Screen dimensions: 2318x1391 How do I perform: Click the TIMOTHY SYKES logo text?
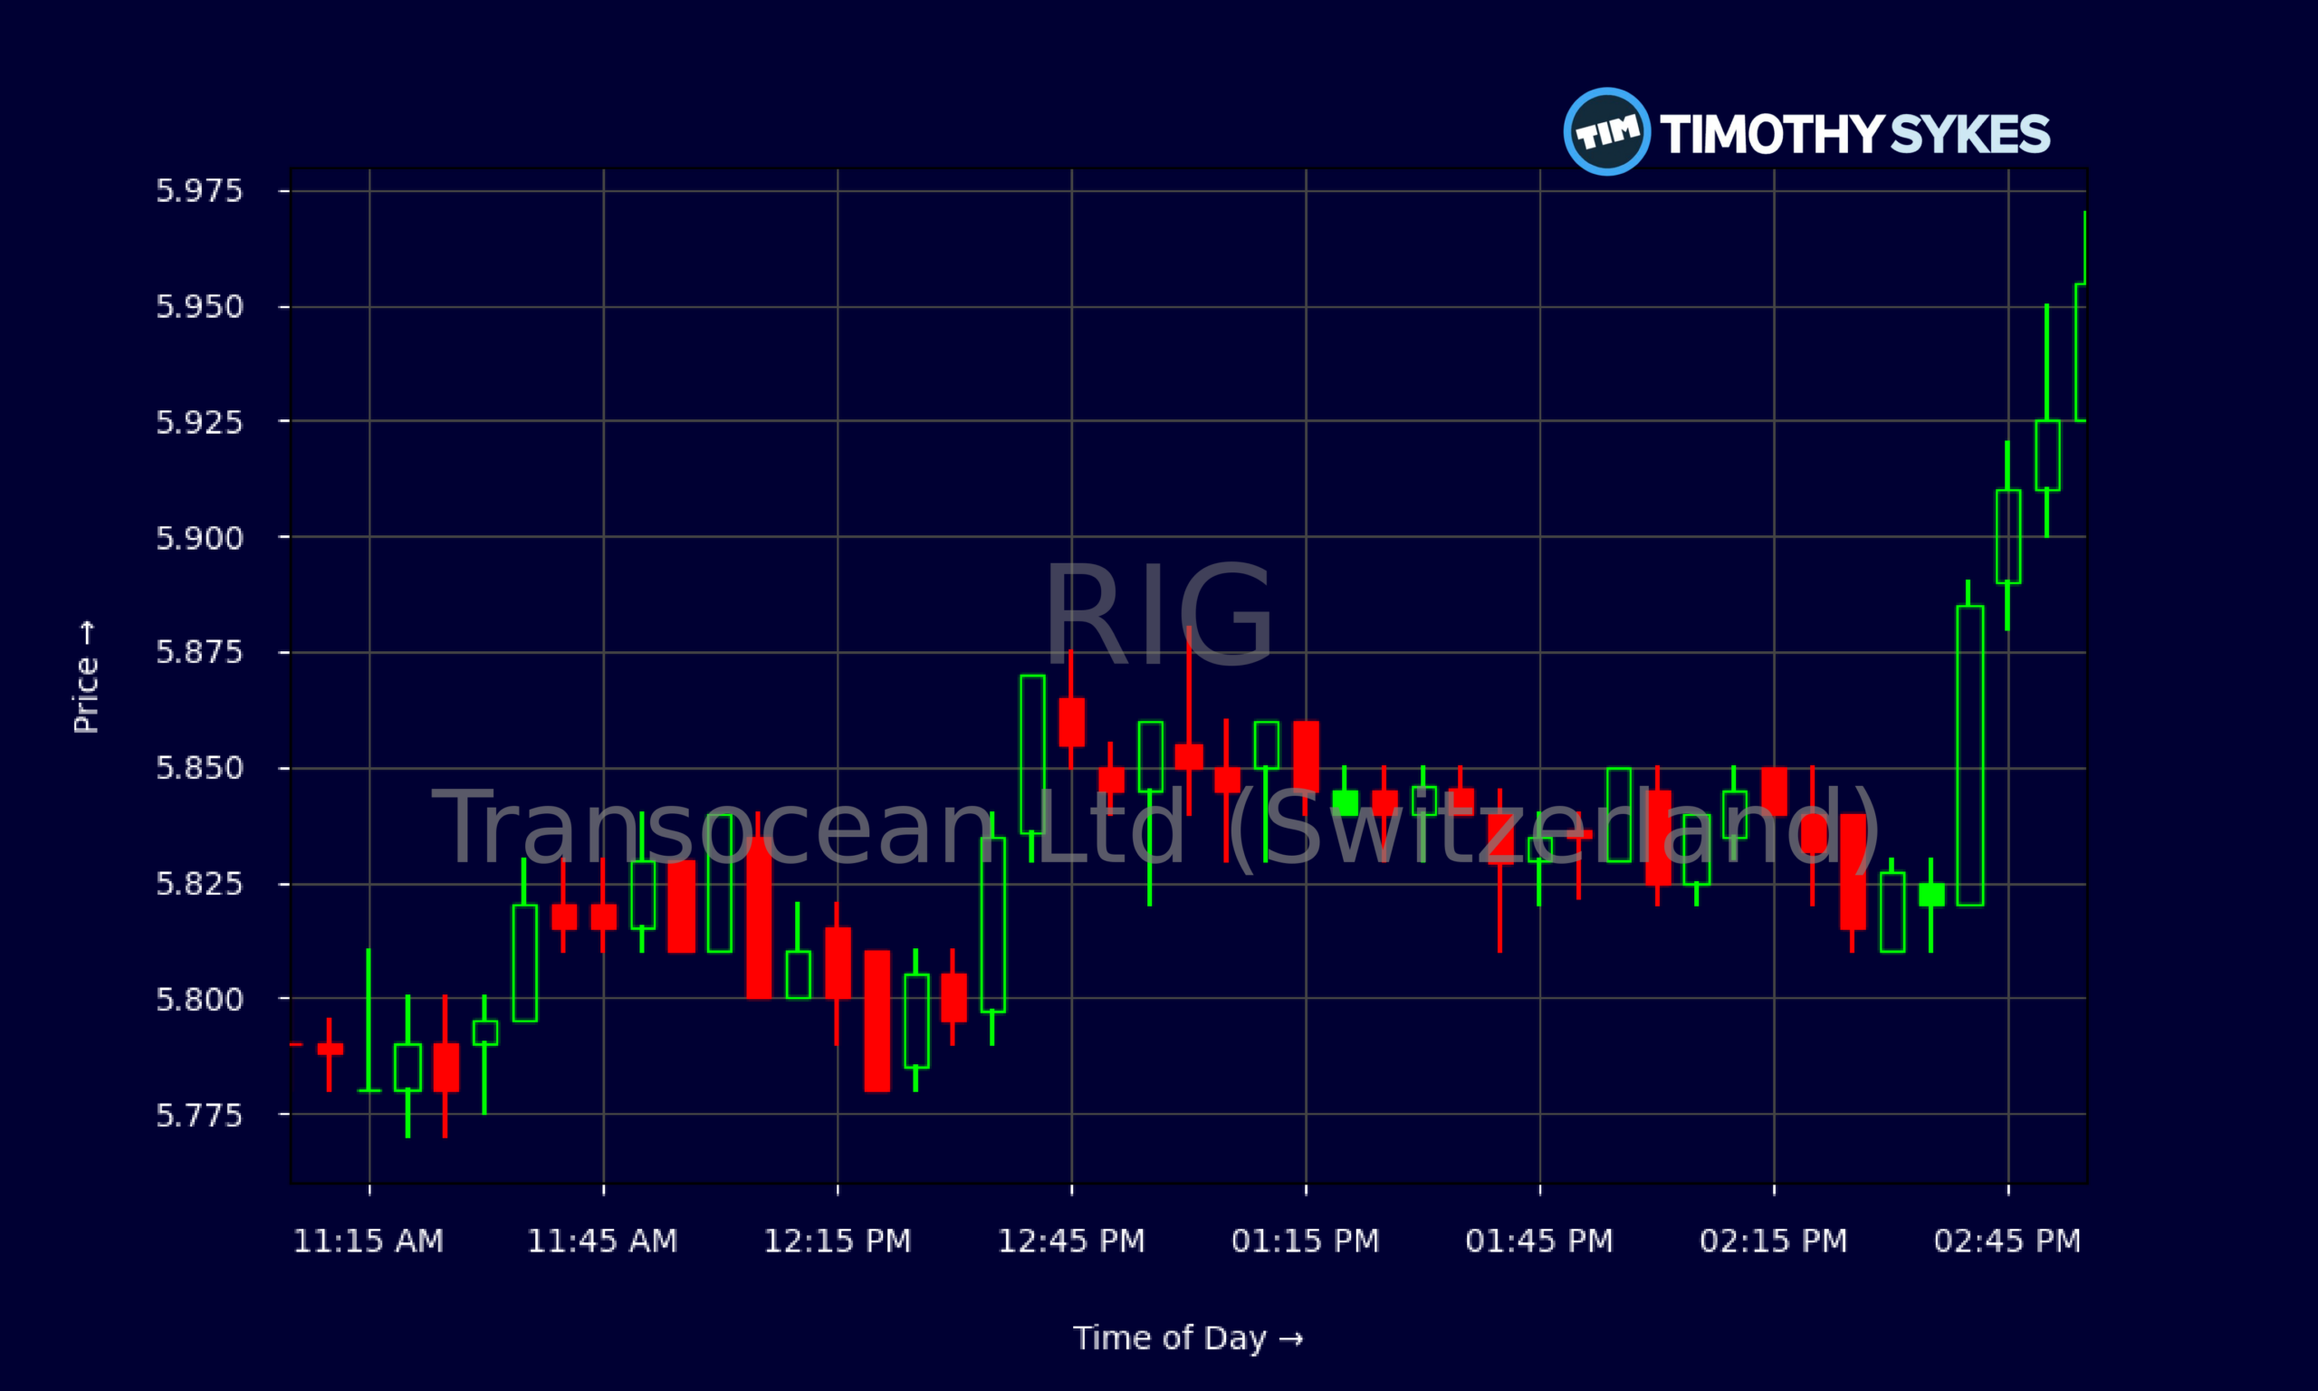[1854, 134]
